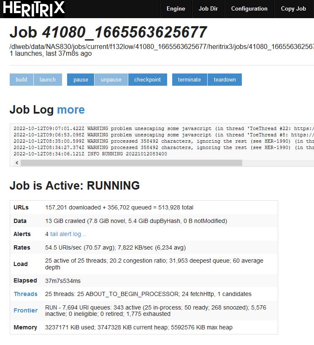Image resolution: width=314 pixels, height=345 pixels.
Task: Click the 09:06:53.098Z WARNING log line
Action: click(164, 135)
